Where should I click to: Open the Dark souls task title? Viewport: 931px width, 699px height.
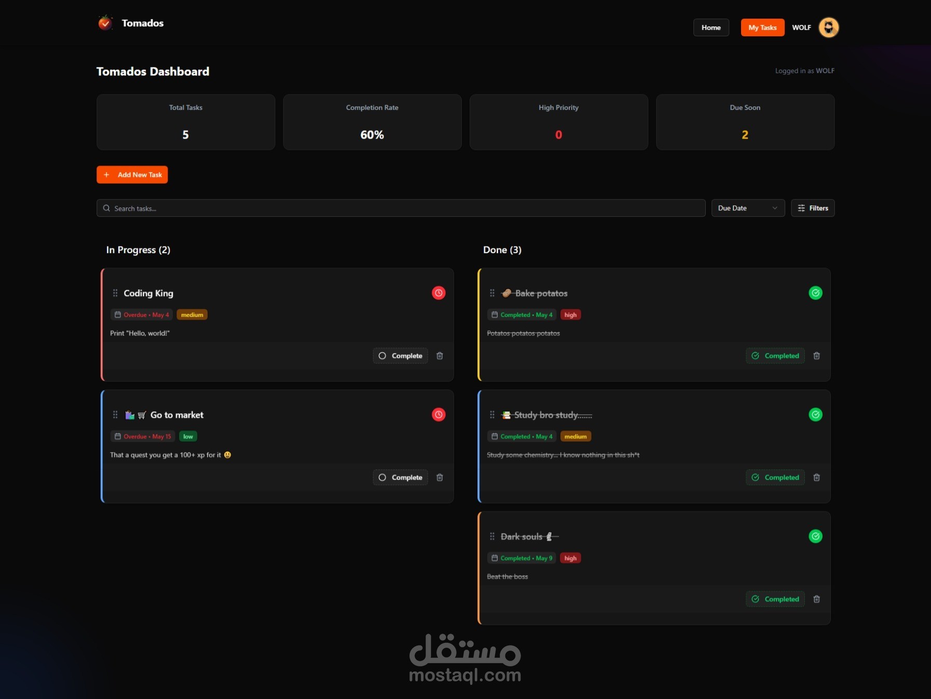[x=529, y=537]
